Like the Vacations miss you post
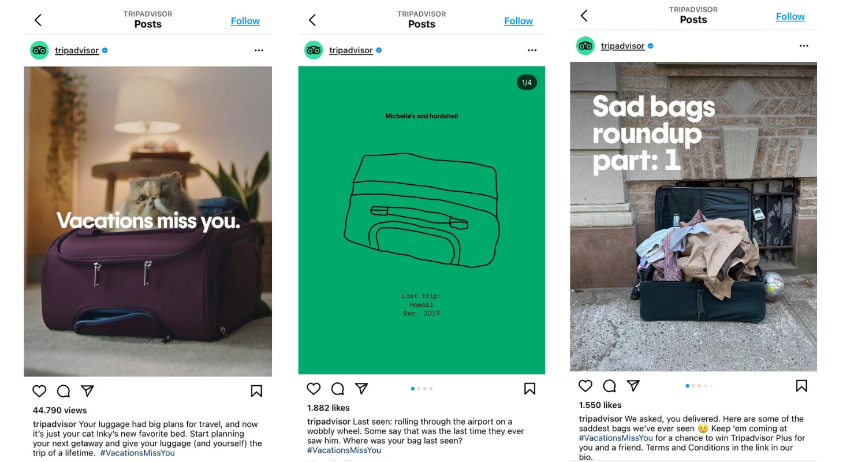Viewport: 843px width, 462px height. click(x=39, y=391)
